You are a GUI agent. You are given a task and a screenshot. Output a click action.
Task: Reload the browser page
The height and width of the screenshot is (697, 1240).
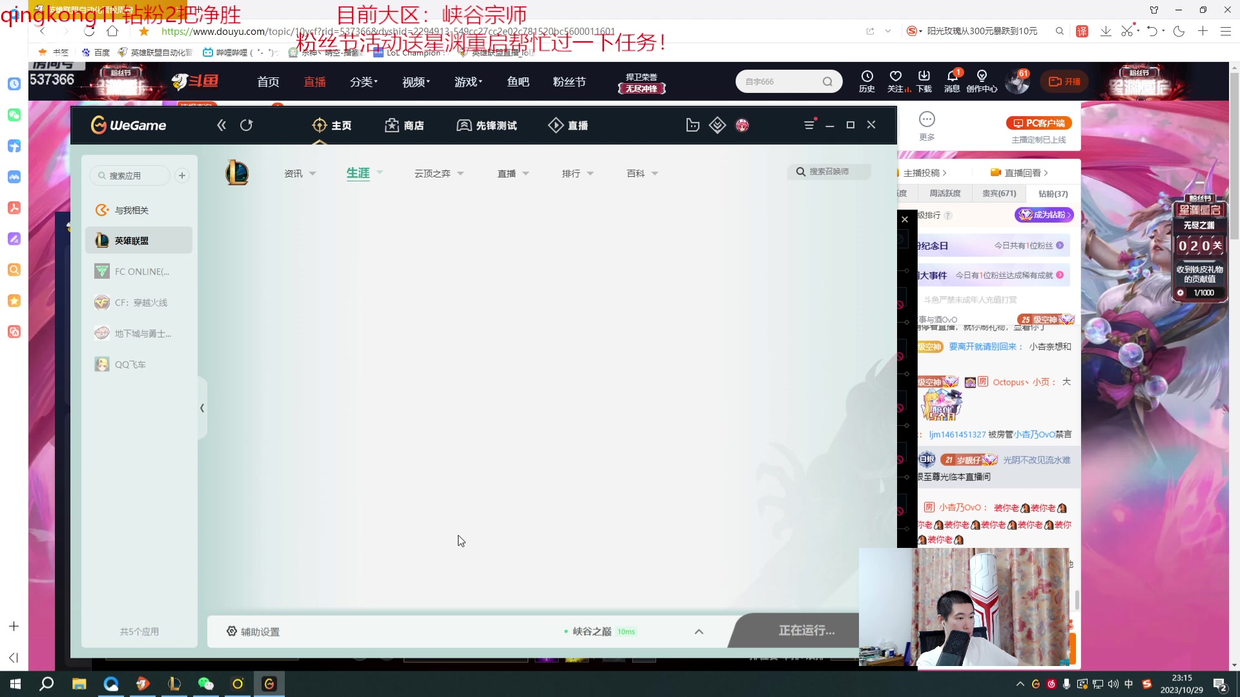[x=89, y=31]
